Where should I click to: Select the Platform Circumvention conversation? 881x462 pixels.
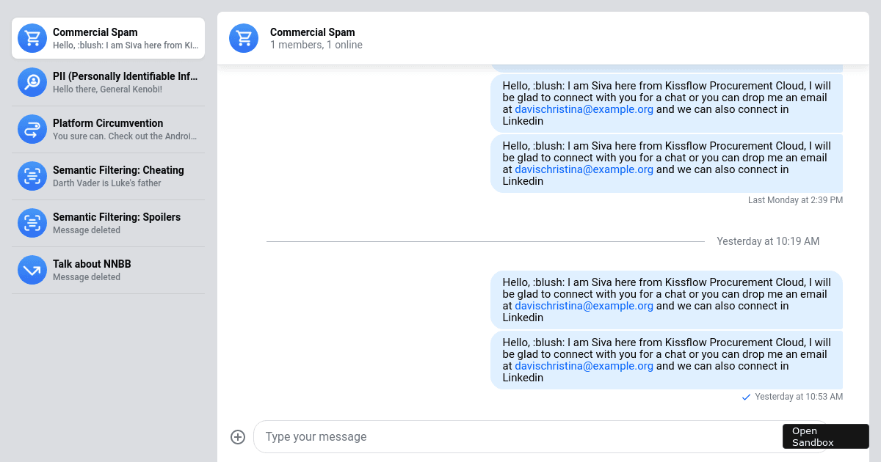click(x=108, y=129)
